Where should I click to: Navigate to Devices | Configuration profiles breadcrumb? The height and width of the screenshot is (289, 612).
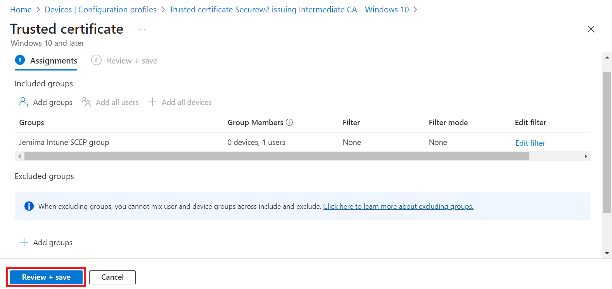[x=100, y=10]
